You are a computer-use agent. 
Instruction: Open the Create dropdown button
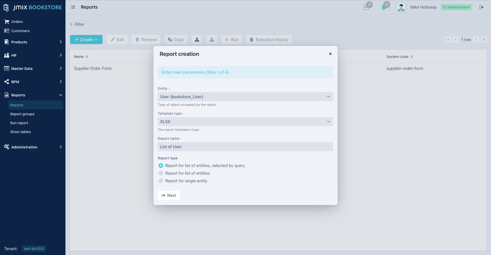tap(86, 40)
